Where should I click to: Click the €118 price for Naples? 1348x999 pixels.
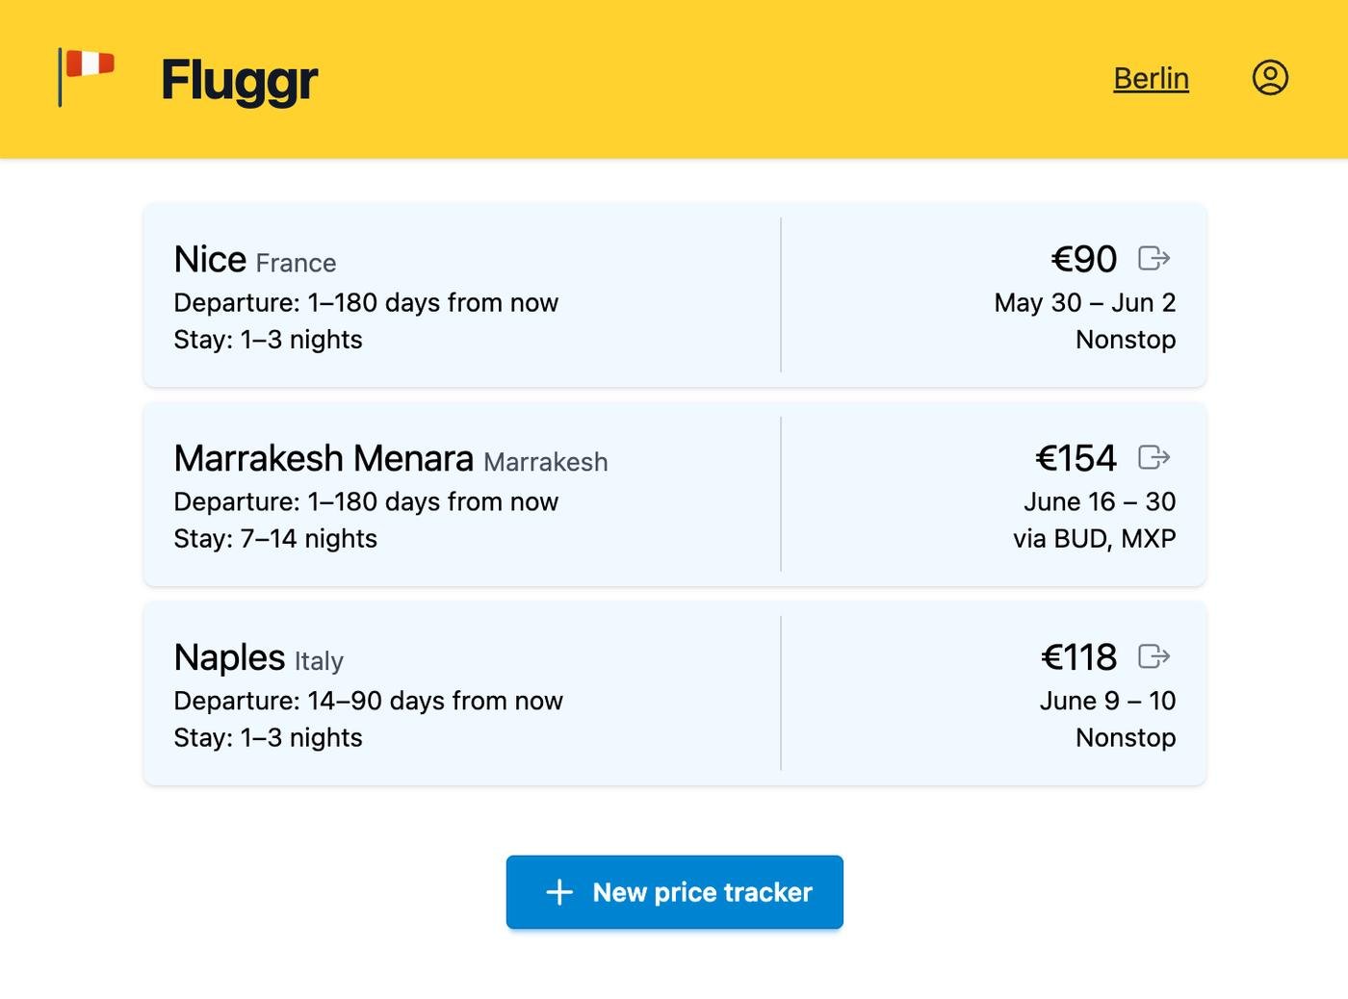[x=1079, y=657]
